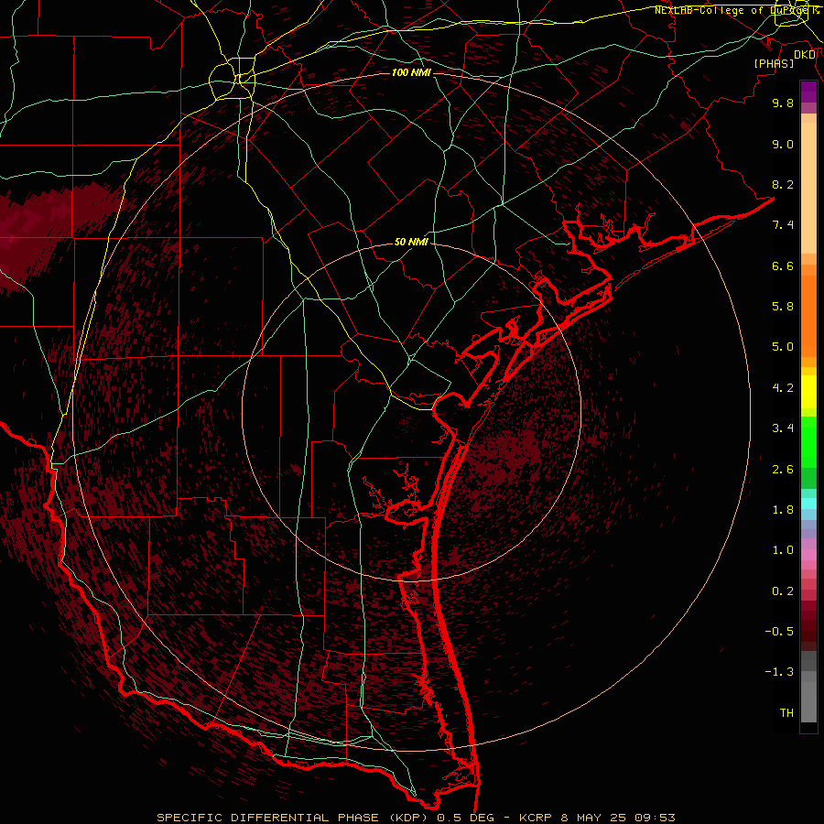Click the 6.6 legend value
Viewport: 824px width, 824px height.
(783, 266)
